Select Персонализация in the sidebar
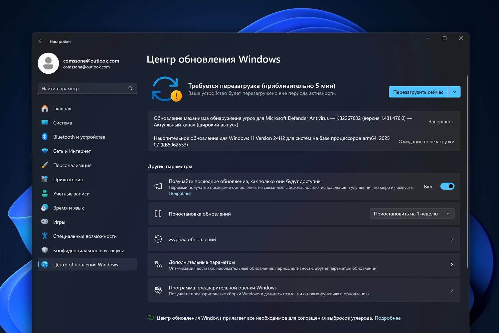This screenshot has height=333, width=499. [x=87, y=165]
